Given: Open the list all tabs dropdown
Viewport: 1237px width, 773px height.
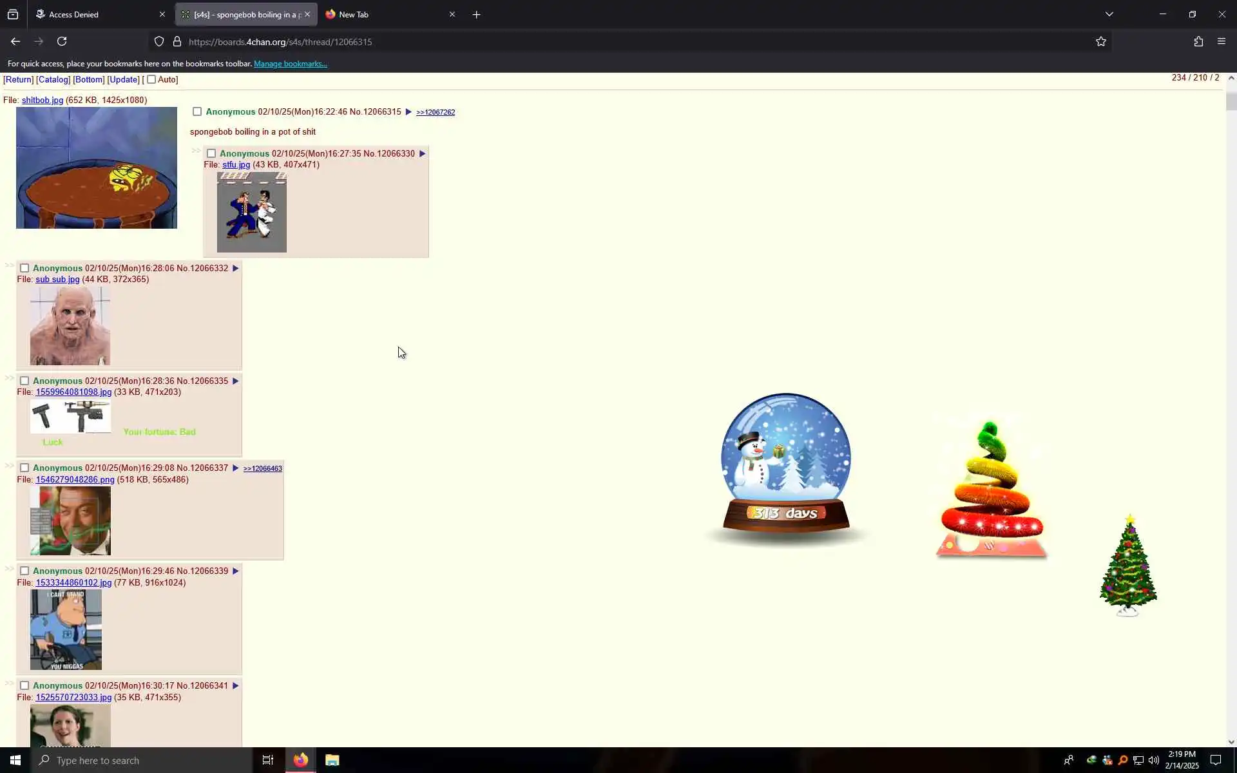Looking at the screenshot, I should pos(1109,14).
